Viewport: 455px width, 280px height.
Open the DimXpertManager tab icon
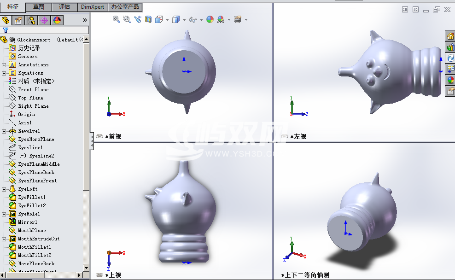44,20
